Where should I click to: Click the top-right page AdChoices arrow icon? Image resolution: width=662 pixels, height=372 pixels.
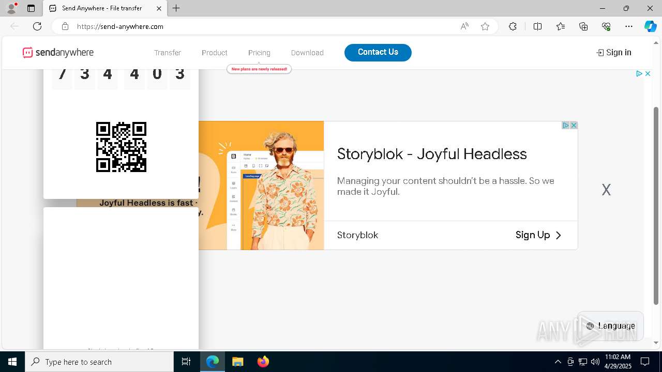(639, 74)
